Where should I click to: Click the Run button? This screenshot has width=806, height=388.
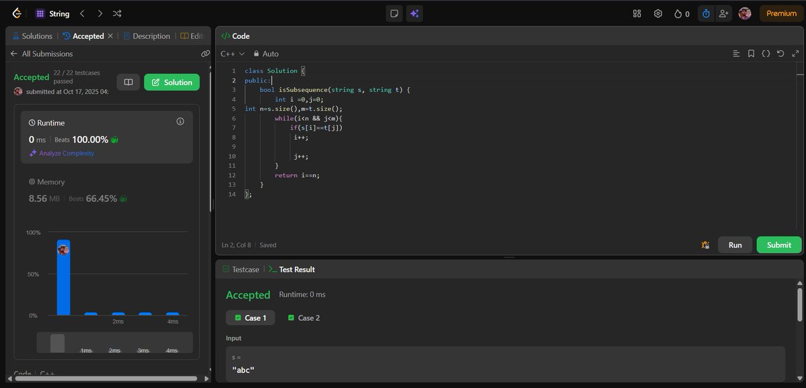[735, 245]
